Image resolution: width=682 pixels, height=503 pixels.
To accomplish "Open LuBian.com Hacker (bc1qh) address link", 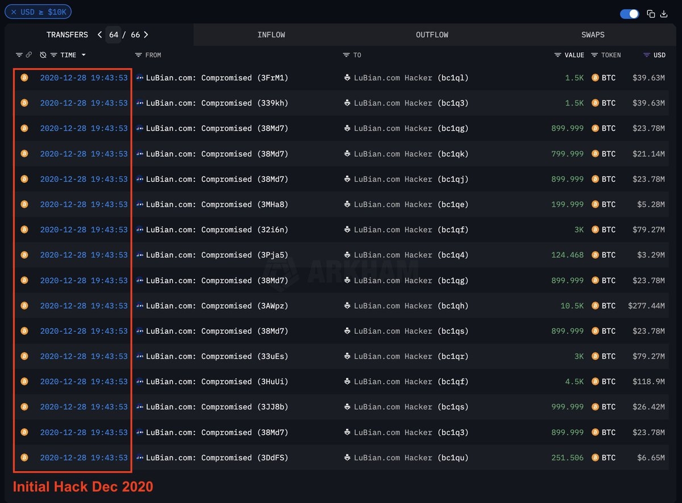I will pyautogui.click(x=411, y=306).
